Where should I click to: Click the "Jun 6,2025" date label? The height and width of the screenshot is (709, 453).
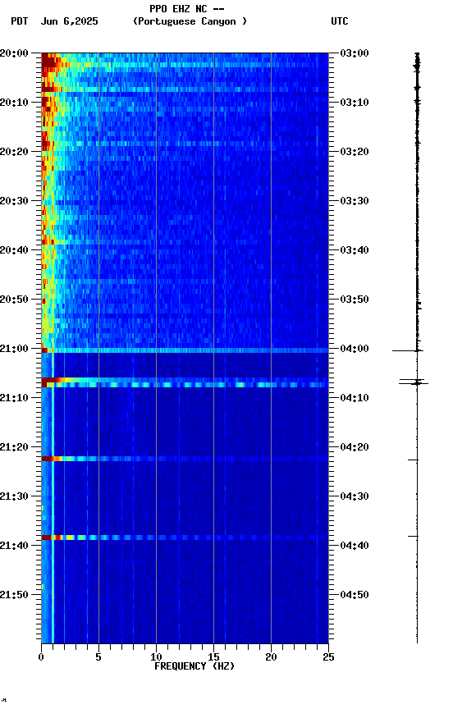click(x=69, y=21)
